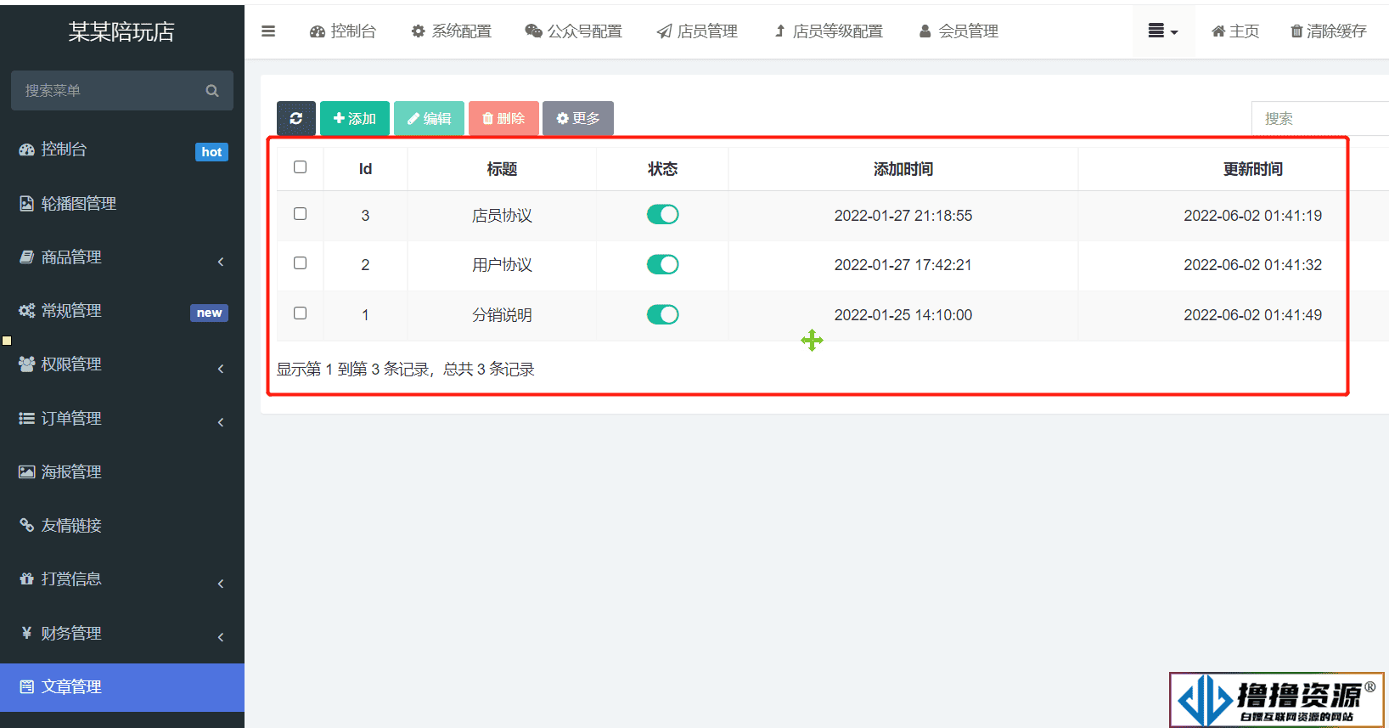Image resolution: width=1389 pixels, height=728 pixels.
Task: Click the 文章管理 newspaper icon
Action: (x=26, y=686)
